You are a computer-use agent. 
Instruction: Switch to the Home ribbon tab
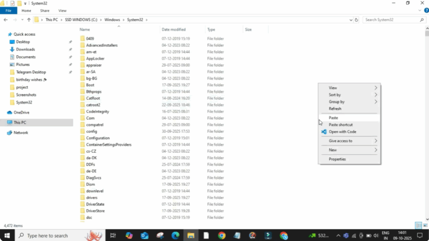click(26, 10)
